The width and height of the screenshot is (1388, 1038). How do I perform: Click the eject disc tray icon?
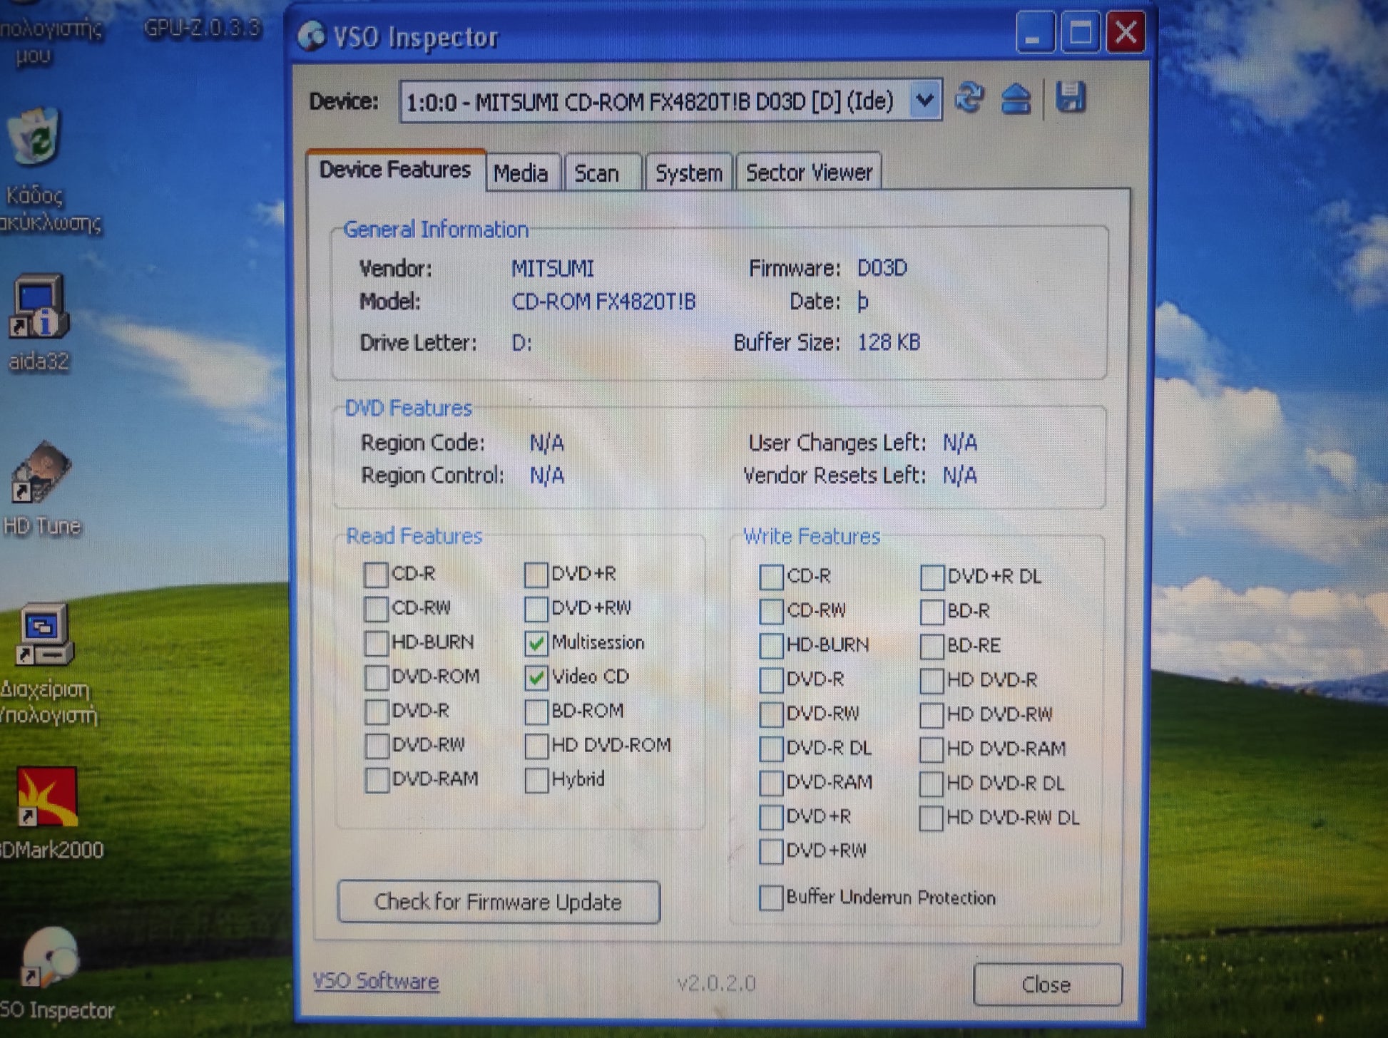coord(1016,98)
